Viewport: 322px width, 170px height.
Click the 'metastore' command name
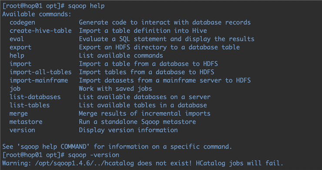[26, 122]
